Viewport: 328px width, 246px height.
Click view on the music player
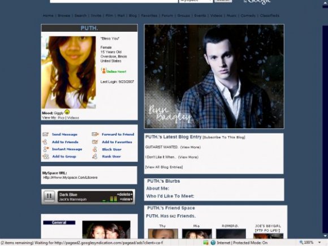[126, 200]
